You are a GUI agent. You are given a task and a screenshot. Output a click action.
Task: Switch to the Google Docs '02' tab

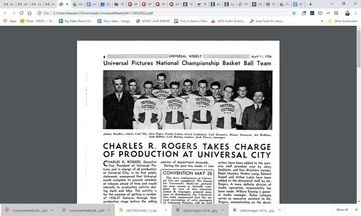click(x=298, y=4)
